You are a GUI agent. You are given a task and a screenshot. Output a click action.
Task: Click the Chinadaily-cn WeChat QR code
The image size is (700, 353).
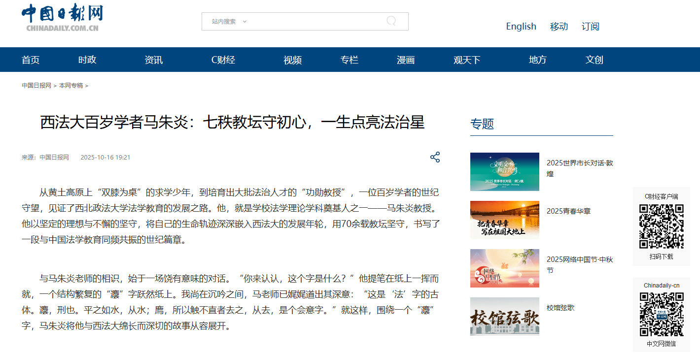[661, 314]
